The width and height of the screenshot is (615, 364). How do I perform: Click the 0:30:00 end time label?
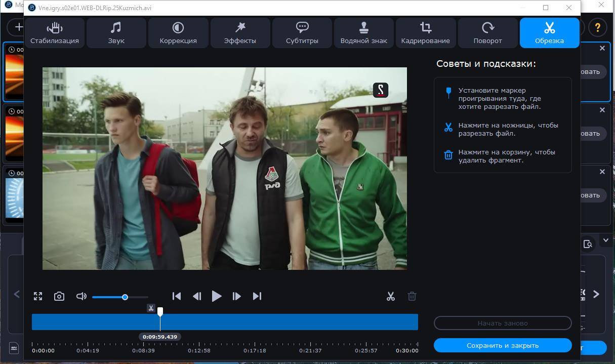407,350
